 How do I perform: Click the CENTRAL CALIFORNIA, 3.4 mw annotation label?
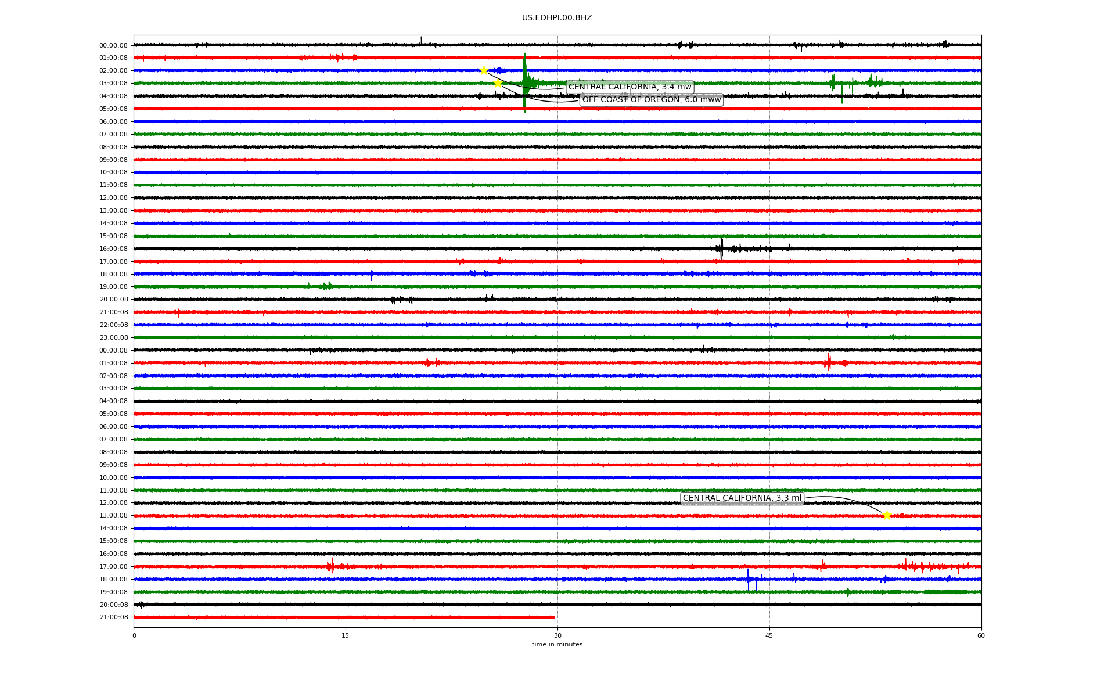click(630, 87)
